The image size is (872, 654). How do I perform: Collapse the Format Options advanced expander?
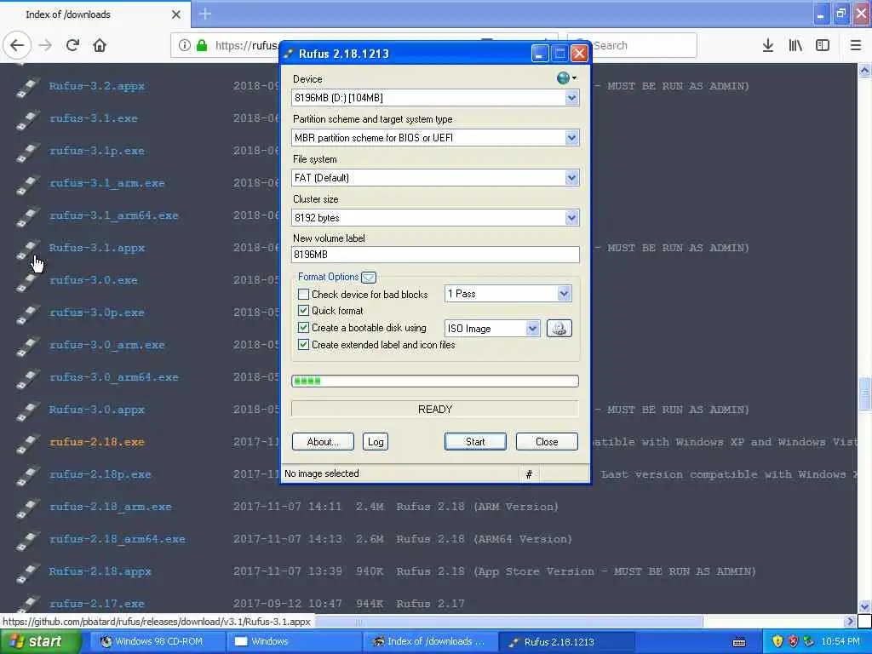click(369, 277)
